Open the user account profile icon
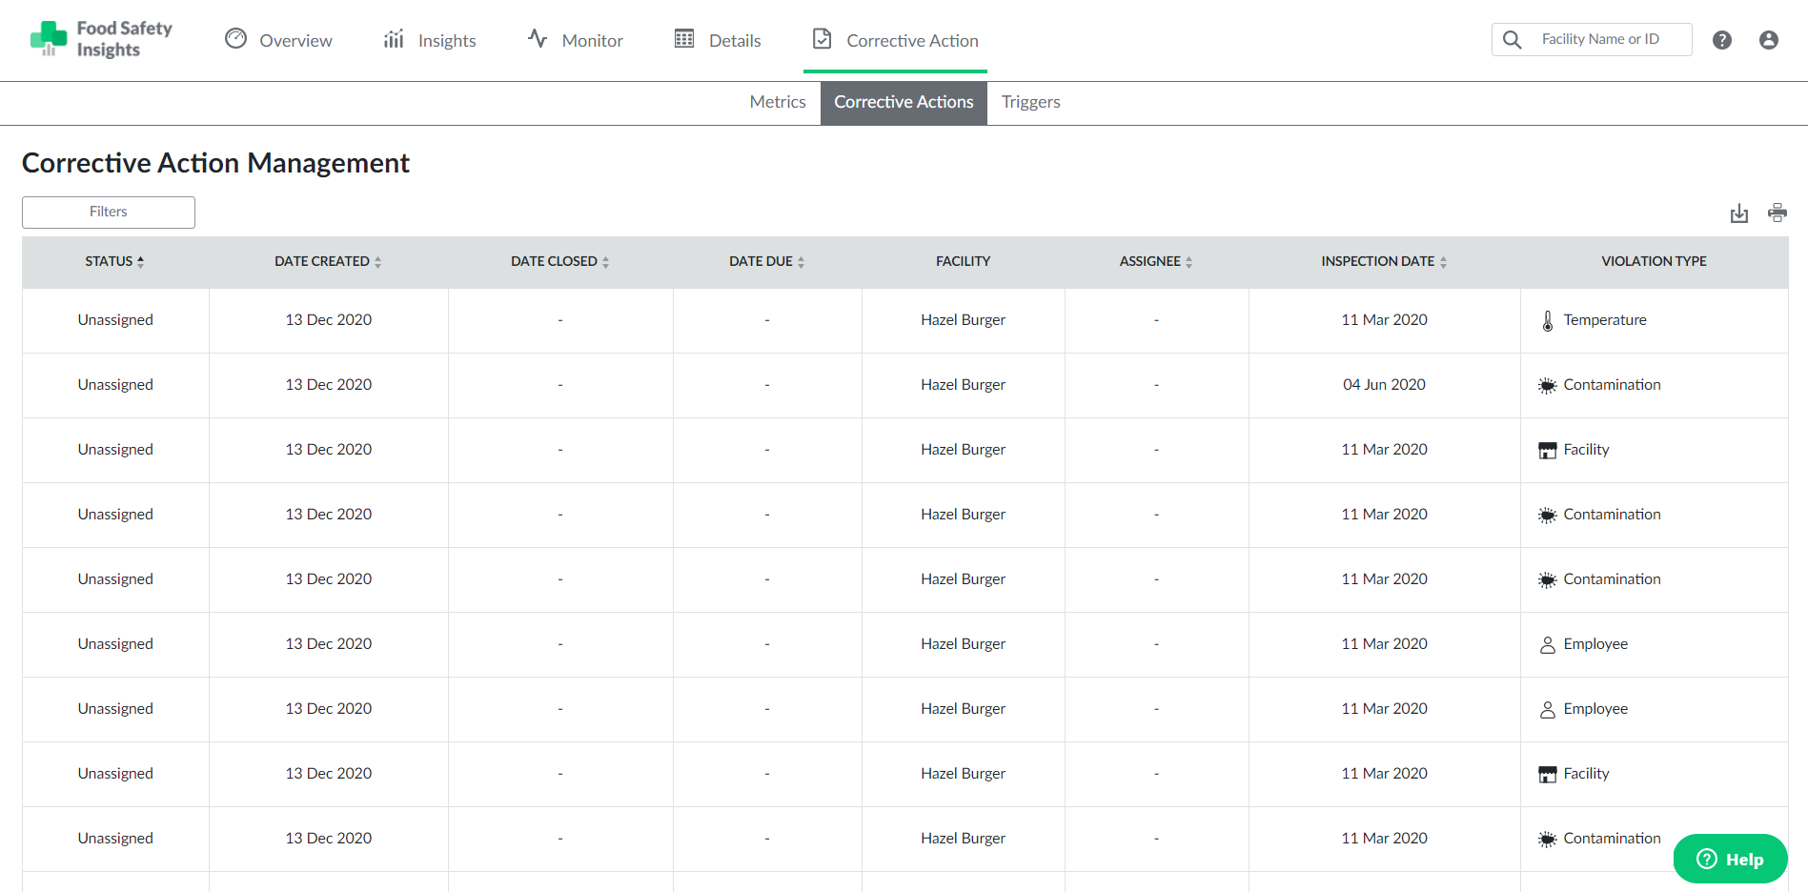The width and height of the screenshot is (1808, 892). (x=1768, y=40)
